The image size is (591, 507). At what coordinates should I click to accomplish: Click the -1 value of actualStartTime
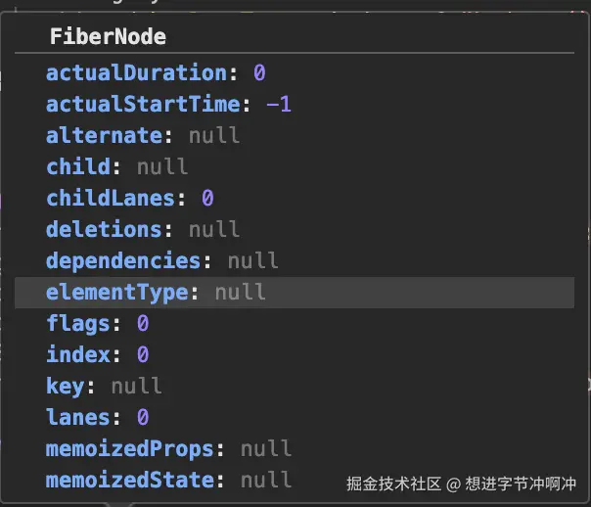pyautogui.click(x=279, y=104)
